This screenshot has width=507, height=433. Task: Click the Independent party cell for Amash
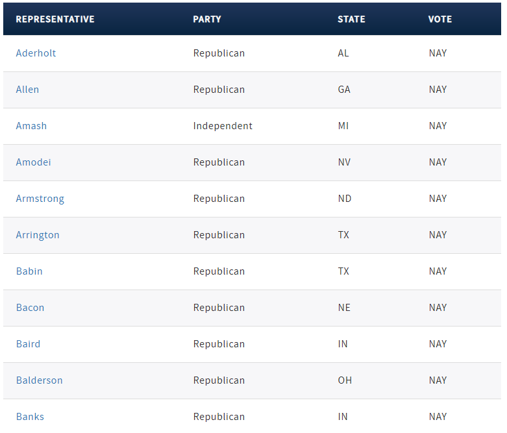(x=223, y=126)
